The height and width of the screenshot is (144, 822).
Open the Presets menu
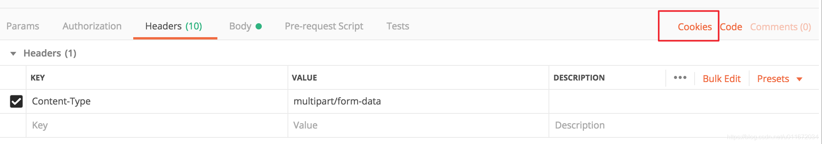(773, 79)
